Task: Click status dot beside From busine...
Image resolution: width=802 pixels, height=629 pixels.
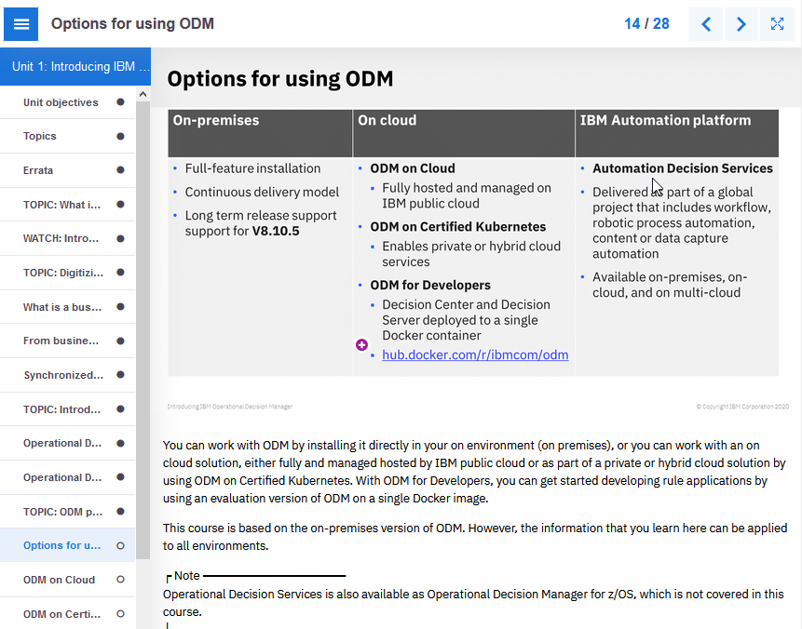Action: [121, 341]
